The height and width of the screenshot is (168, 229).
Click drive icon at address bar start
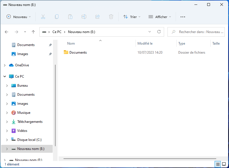[x=44, y=32]
